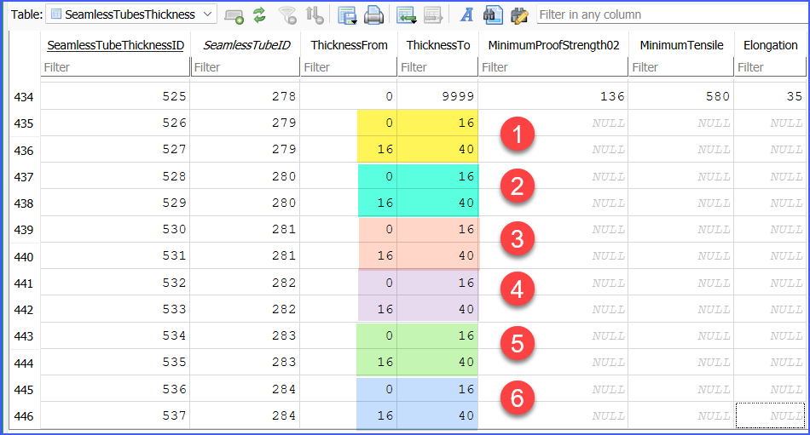Sort by SeamlessTubeThicknessID column header

[116, 45]
